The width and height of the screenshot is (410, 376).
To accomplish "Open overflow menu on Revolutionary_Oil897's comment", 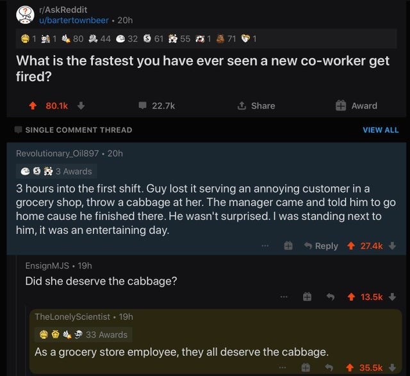I will [265, 246].
